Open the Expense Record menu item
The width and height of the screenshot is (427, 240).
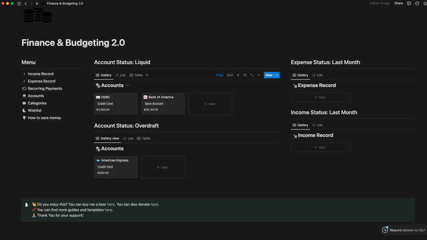coord(41,81)
